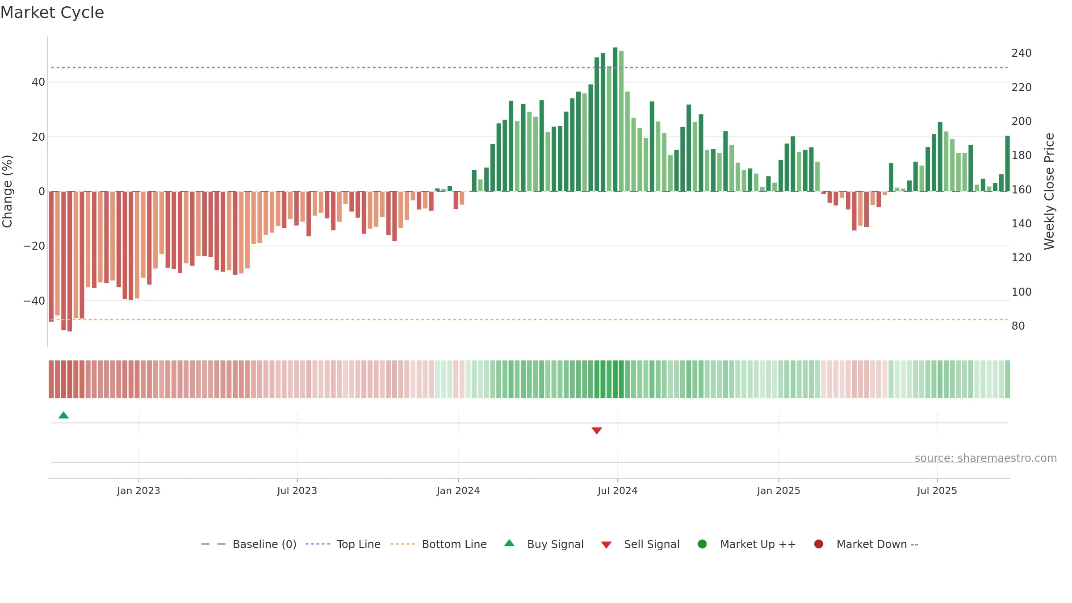Click the red Sell Signal triangle marker
This screenshot has height=603, width=1072.
tap(597, 431)
